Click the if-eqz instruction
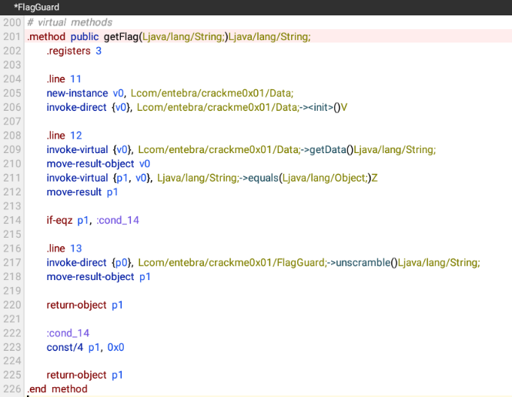This screenshot has width=512, height=397. [60, 220]
